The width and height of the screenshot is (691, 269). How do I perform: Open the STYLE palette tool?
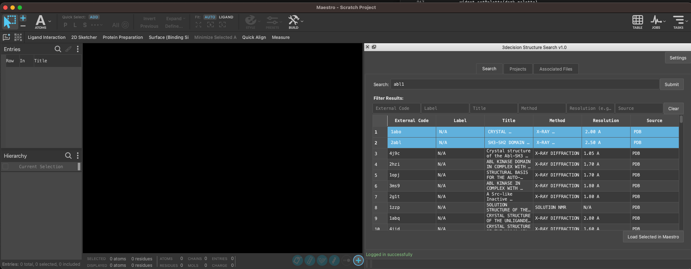point(250,22)
